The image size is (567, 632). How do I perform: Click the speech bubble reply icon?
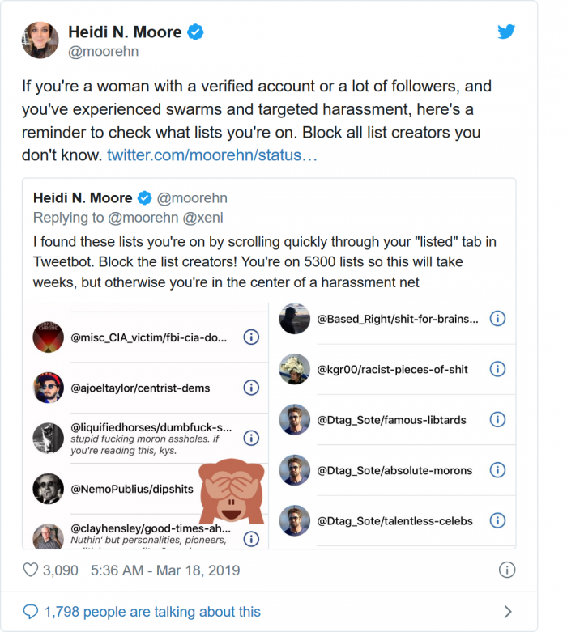click(x=31, y=612)
